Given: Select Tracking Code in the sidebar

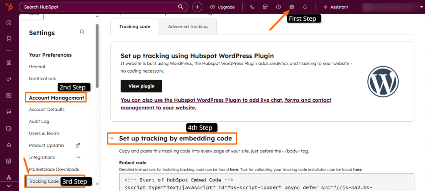Looking at the screenshot, I should coord(44,181).
